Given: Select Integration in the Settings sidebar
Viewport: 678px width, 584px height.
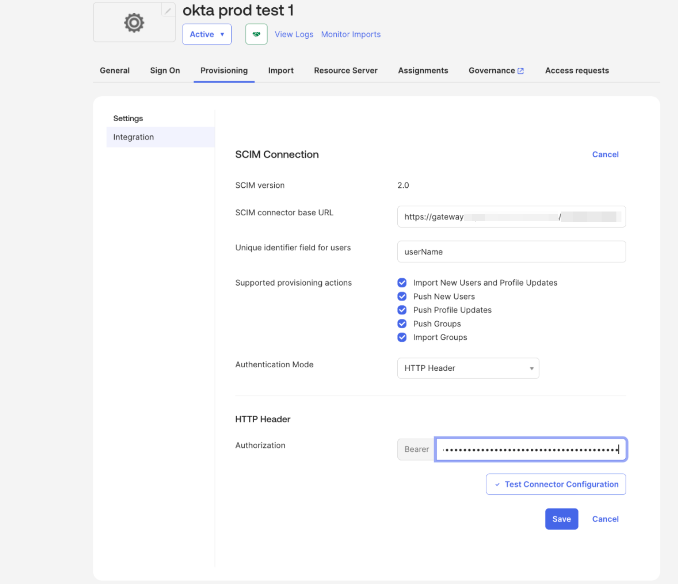Looking at the screenshot, I should (x=160, y=137).
